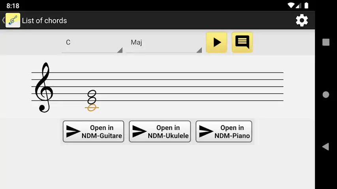Tap the music note app icon
Image resolution: width=337 pixels, height=189 pixels.
(x=13, y=20)
